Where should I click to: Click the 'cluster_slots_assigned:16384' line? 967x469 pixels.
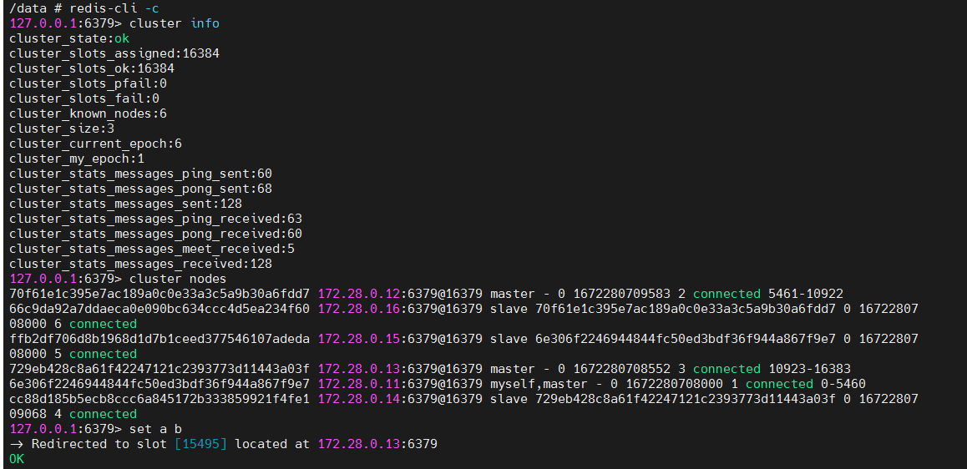[x=114, y=53]
